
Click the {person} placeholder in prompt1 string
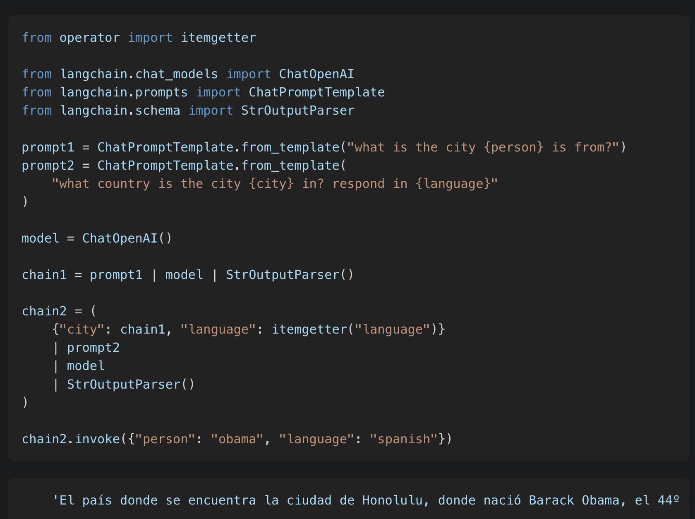pyautogui.click(x=513, y=147)
